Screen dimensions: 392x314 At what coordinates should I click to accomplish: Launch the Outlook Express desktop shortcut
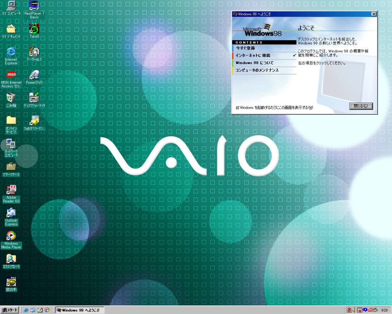[11, 217]
